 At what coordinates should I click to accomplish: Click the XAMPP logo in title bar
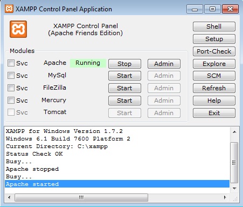coord(9,9)
